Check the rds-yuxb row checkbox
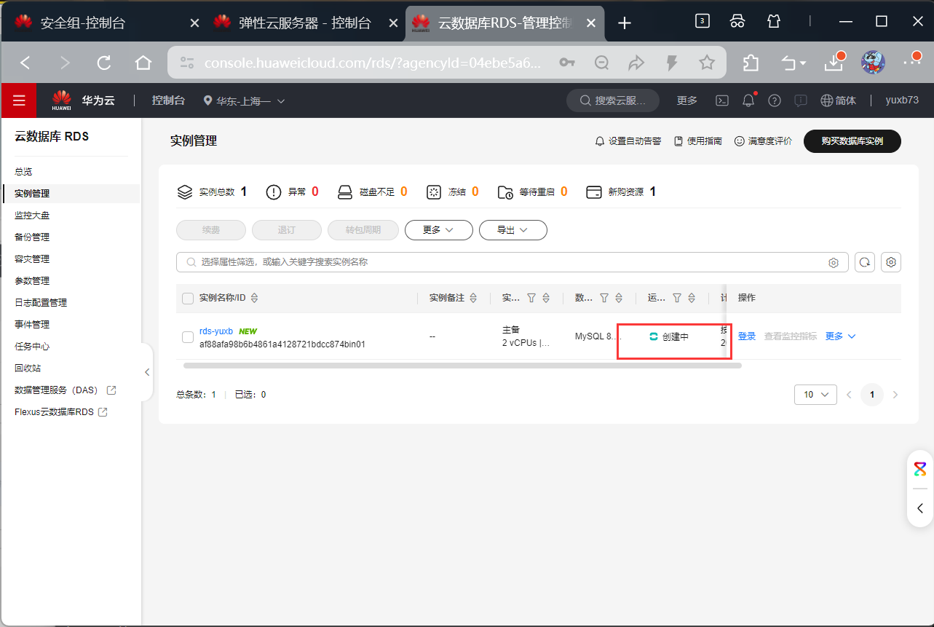Viewport: 934px width, 627px height. 188,336
